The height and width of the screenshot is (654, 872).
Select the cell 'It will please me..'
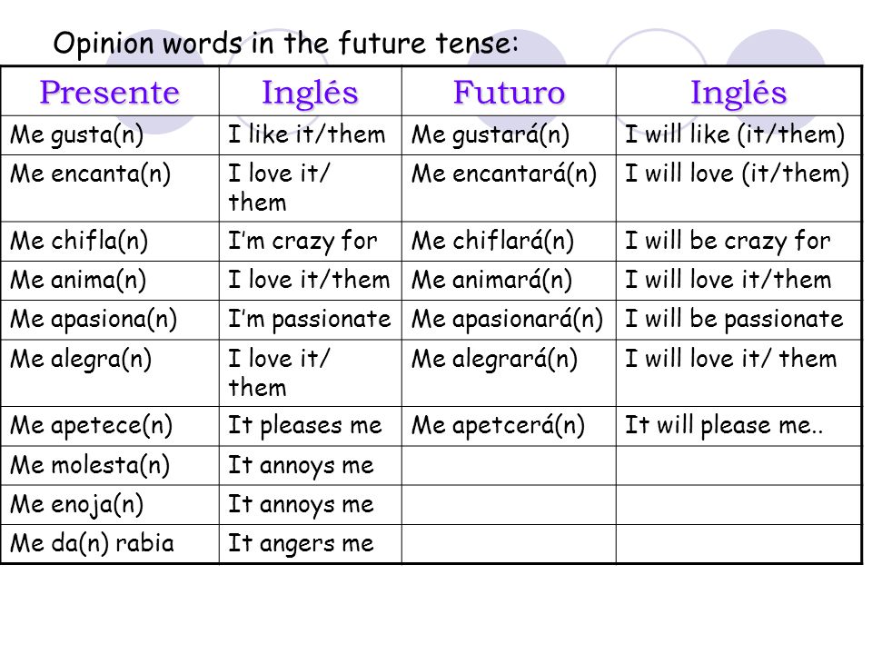[x=738, y=426]
